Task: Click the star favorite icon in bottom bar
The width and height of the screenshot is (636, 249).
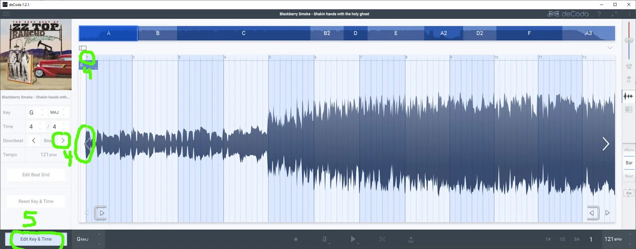Action: pos(296,239)
